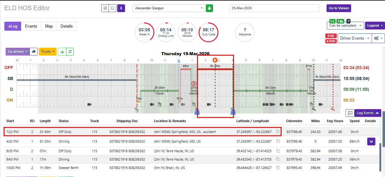Viewport: 385px width, 177px height.
Task: Click the Odometer column header
Action: point(294,121)
